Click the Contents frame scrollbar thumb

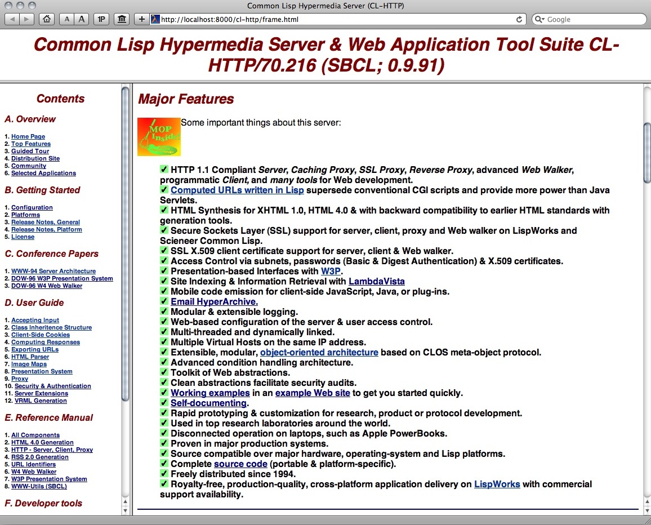[125, 244]
